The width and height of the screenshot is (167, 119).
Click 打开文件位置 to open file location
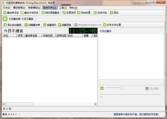[112, 25]
